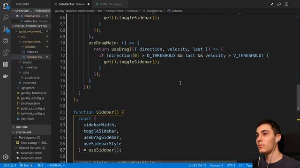Select Alex Luong in Participants list
300x168 pixels.
31,143
